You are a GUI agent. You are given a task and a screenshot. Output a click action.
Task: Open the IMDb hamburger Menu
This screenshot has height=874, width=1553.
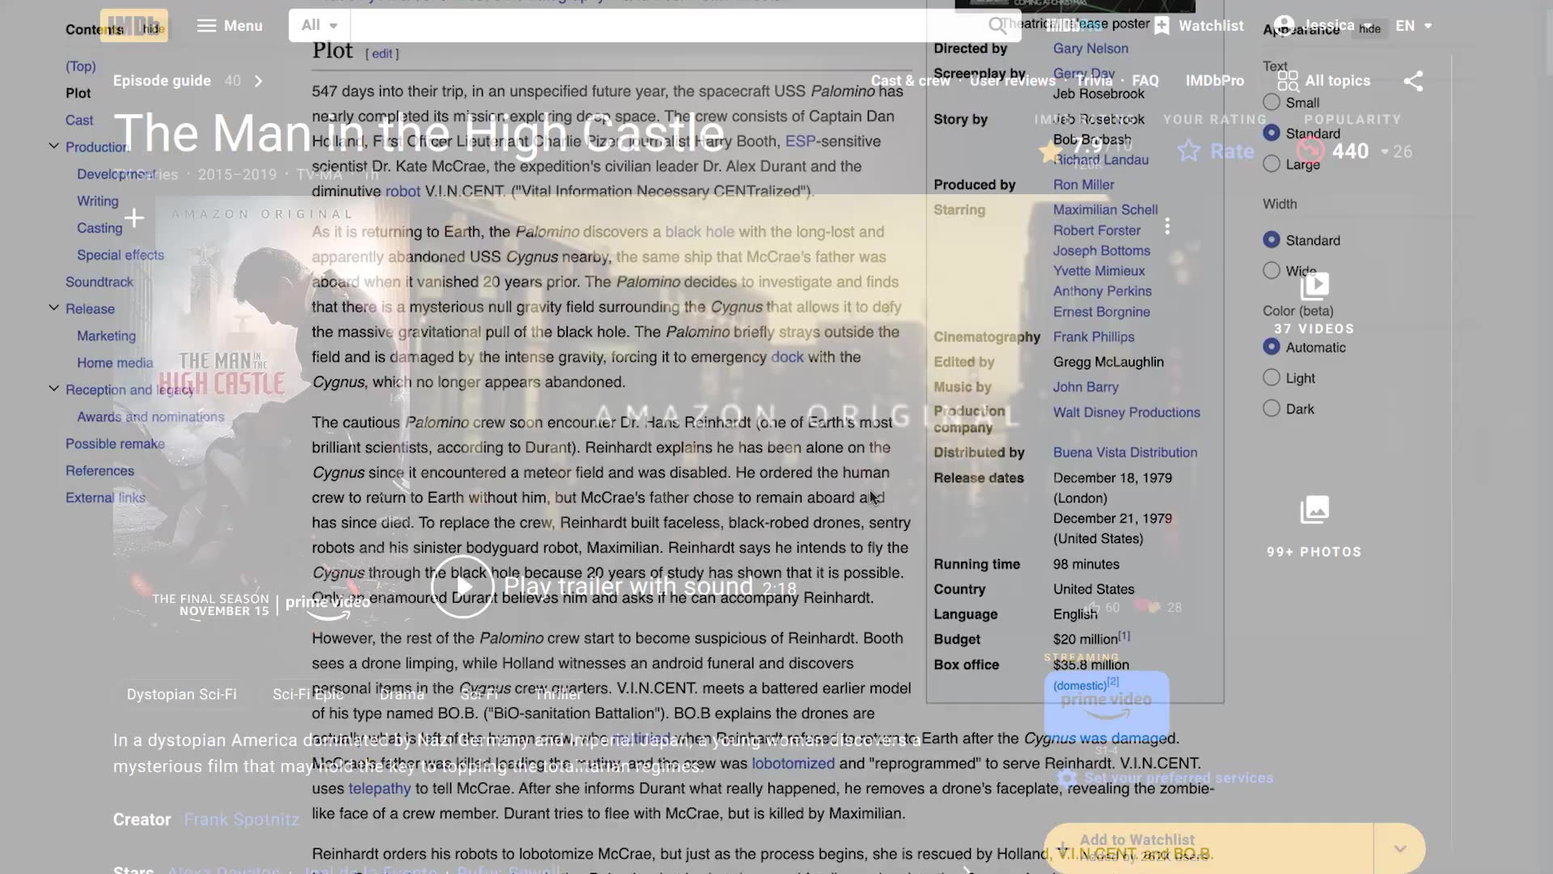pyautogui.click(x=230, y=26)
